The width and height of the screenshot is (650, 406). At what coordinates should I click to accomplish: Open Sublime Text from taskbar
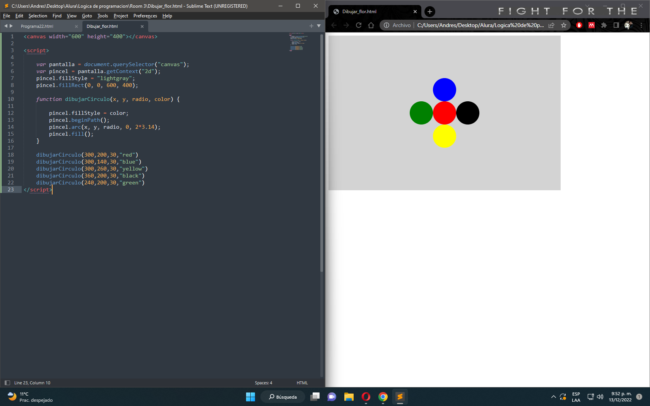pos(400,397)
